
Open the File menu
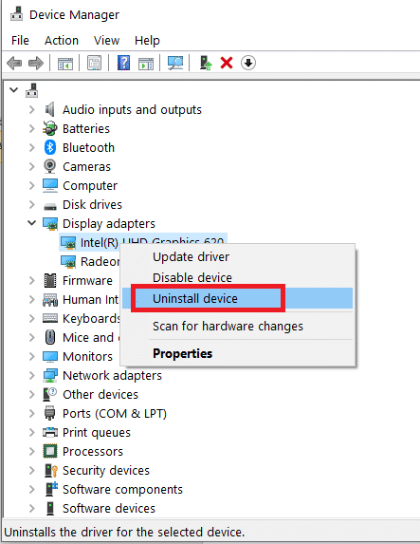20,40
